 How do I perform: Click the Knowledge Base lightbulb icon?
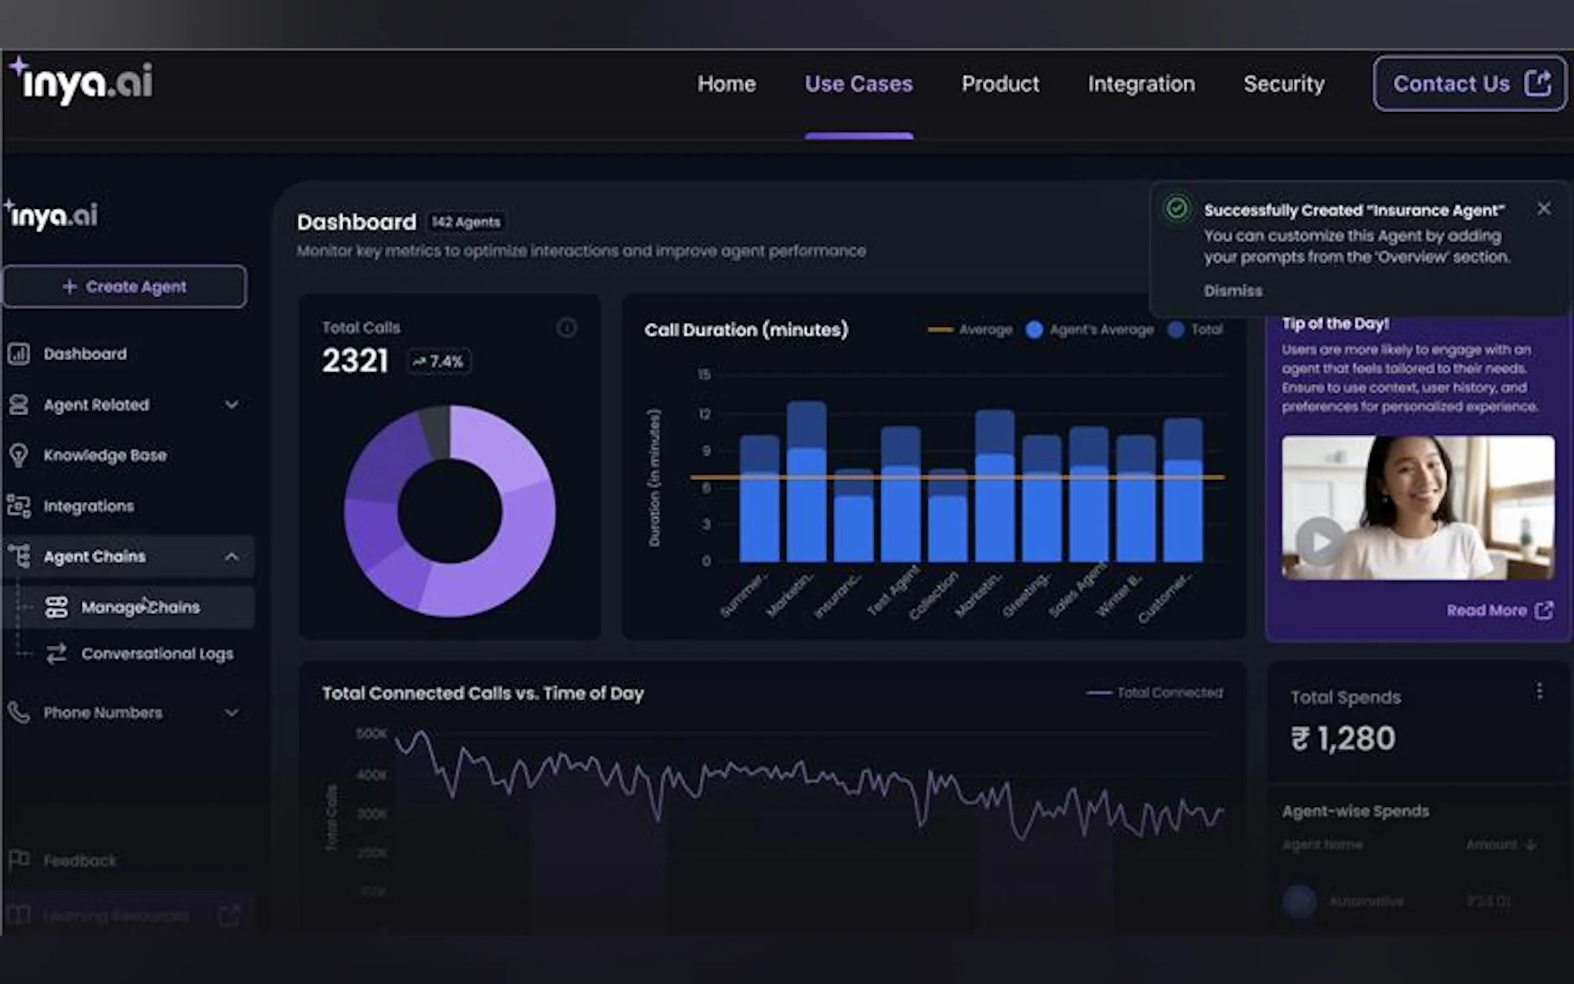point(19,455)
